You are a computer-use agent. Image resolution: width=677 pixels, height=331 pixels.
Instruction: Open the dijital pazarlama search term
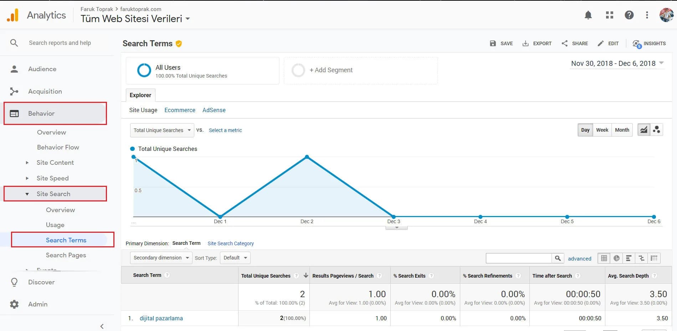[x=161, y=318]
